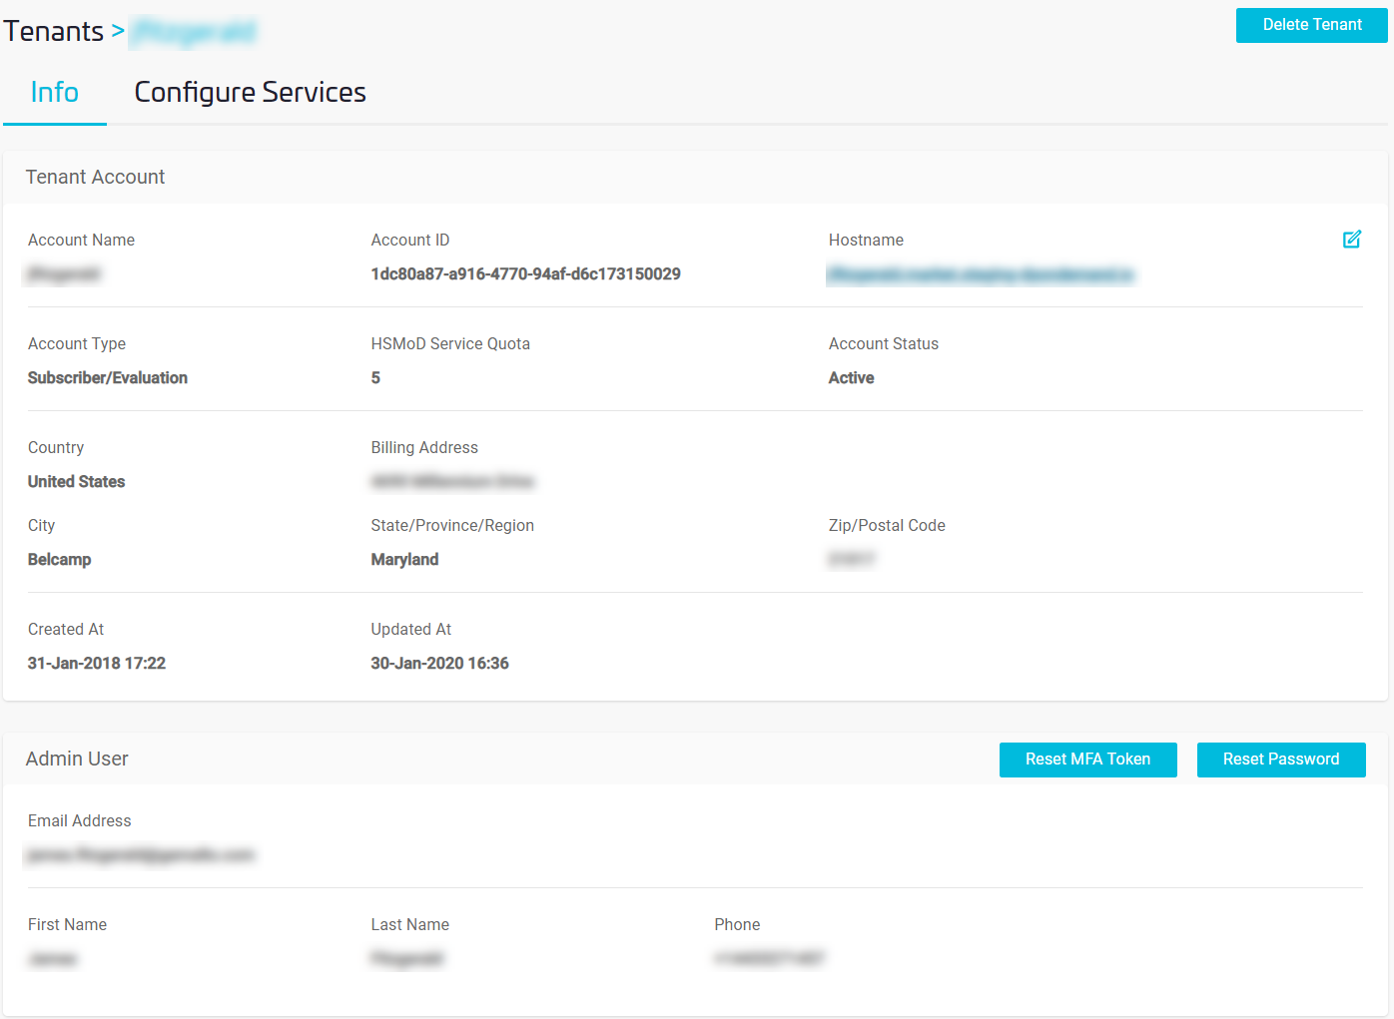The height and width of the screenshot is (1019, 1394).
Task: Select the Info tab
Action: pyautogui.click(x=54, y=92)
